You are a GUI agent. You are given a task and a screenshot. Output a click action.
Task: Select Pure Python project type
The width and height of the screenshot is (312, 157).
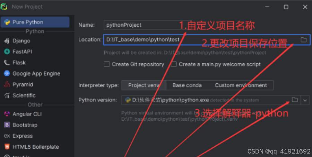(35, 22)
